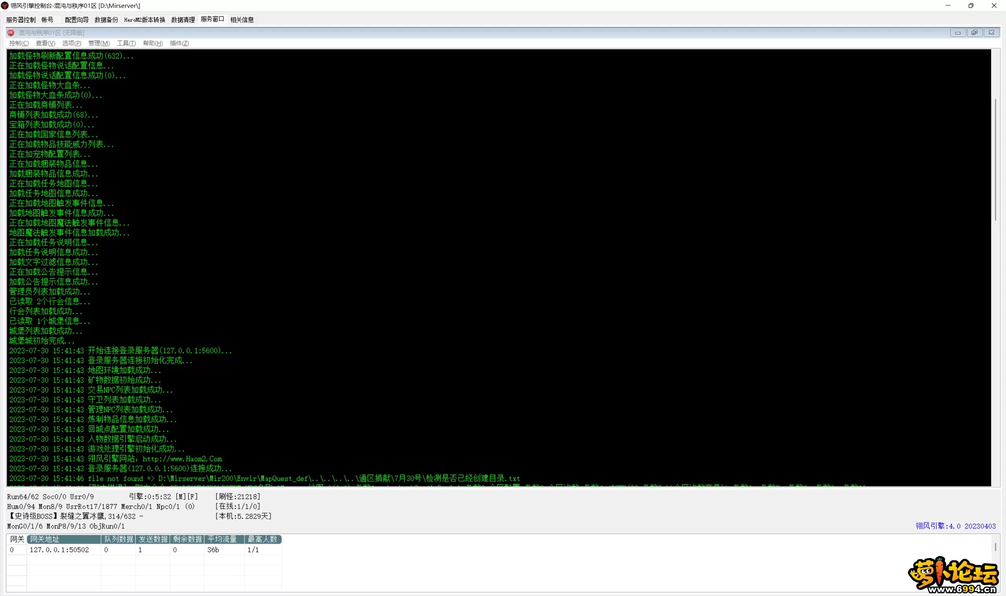Click log line 游戏处理引擎初始化成功
Screen dimensions: 1006x596
pyautogui.click(x=97, y=449)
